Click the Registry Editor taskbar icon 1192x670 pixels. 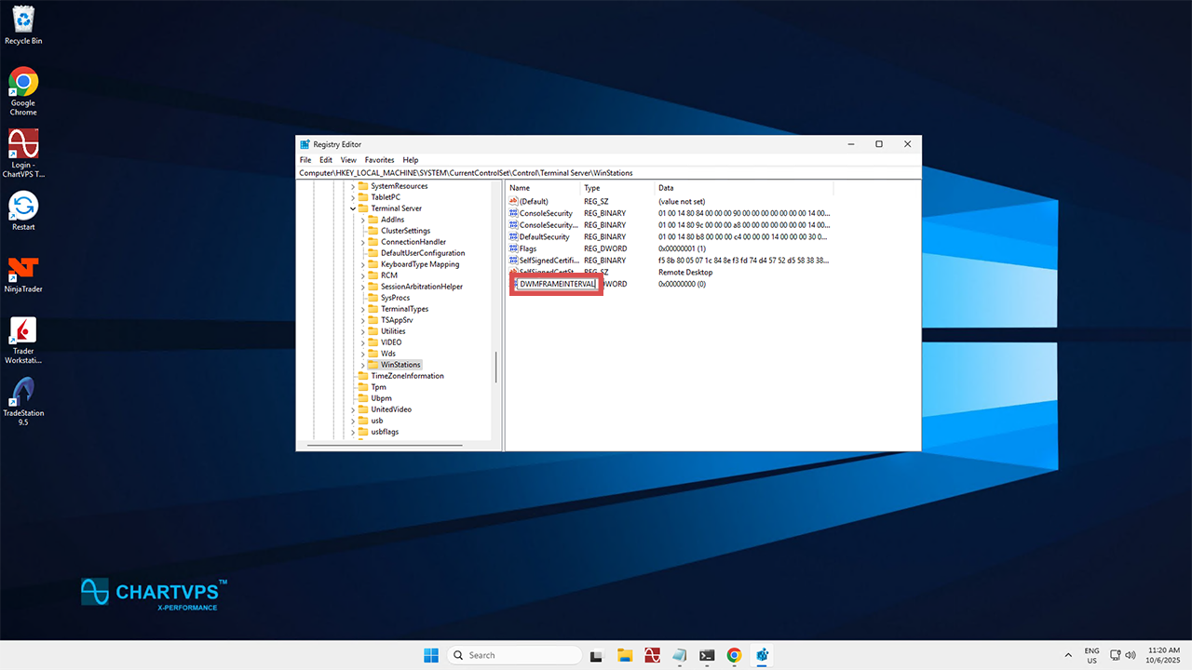[762, 655]
